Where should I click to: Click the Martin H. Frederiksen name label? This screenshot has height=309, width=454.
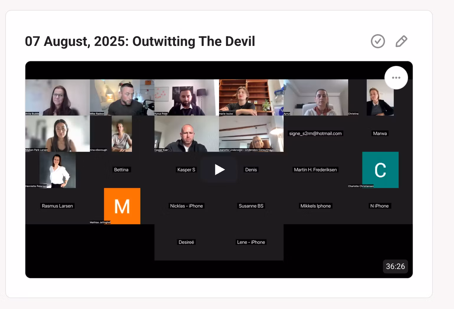pos(315,170)
